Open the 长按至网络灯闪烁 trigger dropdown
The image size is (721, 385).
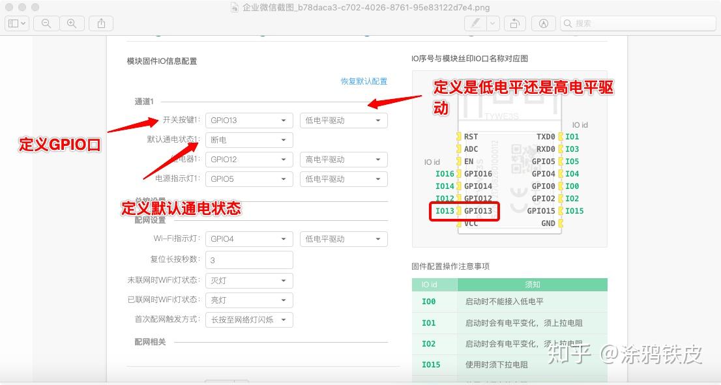tap(248, 320)
